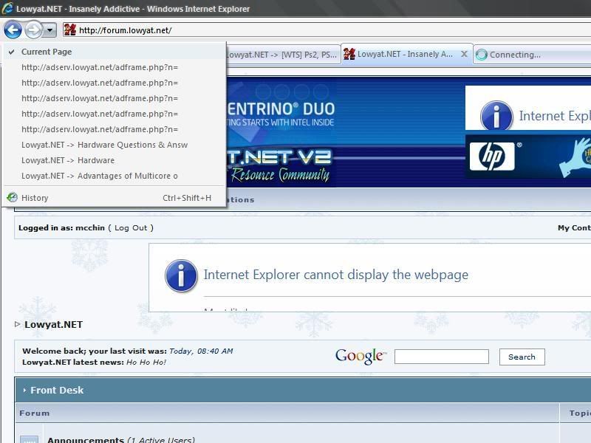This screenshot has width=591, height=443.
Task: Click inside the Google search text field
Action: pos(441,357)
